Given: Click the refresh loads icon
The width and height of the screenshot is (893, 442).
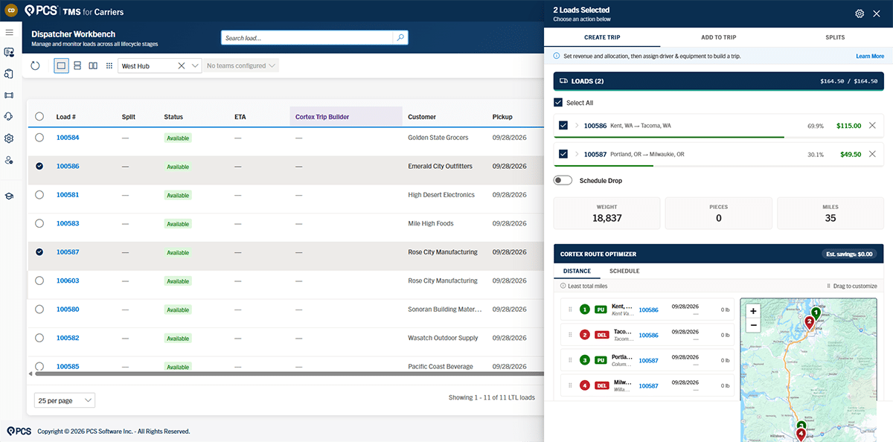Looking at the screenshot, I should [x=35, y=66].
